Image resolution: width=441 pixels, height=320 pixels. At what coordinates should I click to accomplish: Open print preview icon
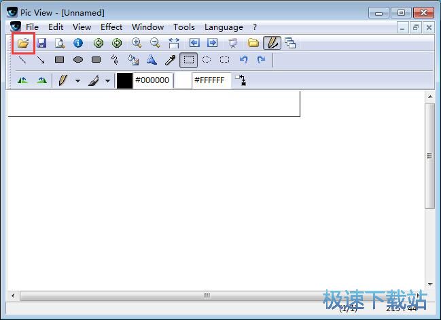[60, 43]
